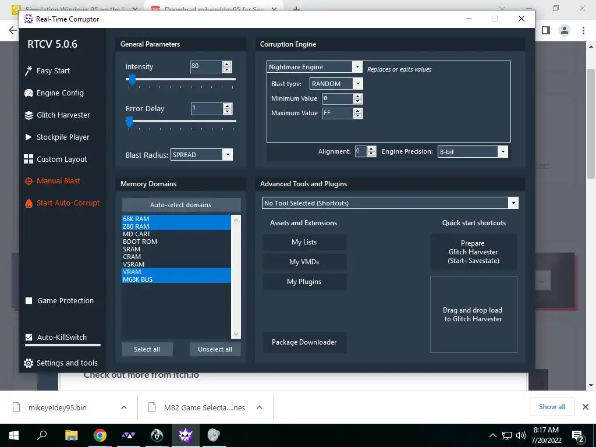
Task: Select SRAM memory domain
Action: click(176, 249)
